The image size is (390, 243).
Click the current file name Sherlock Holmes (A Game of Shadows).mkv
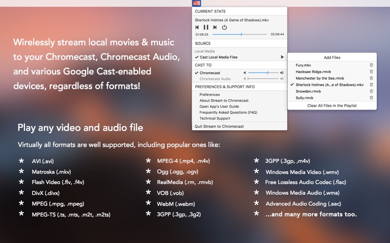click(232, 20)
